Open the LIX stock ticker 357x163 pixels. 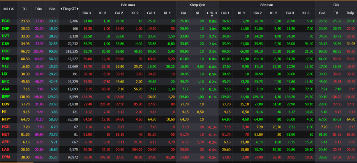pos(5,74)
